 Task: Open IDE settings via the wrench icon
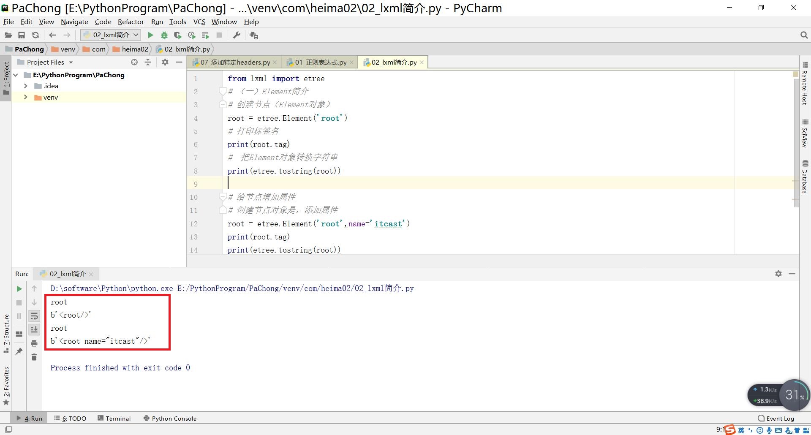tap(236, 35)
